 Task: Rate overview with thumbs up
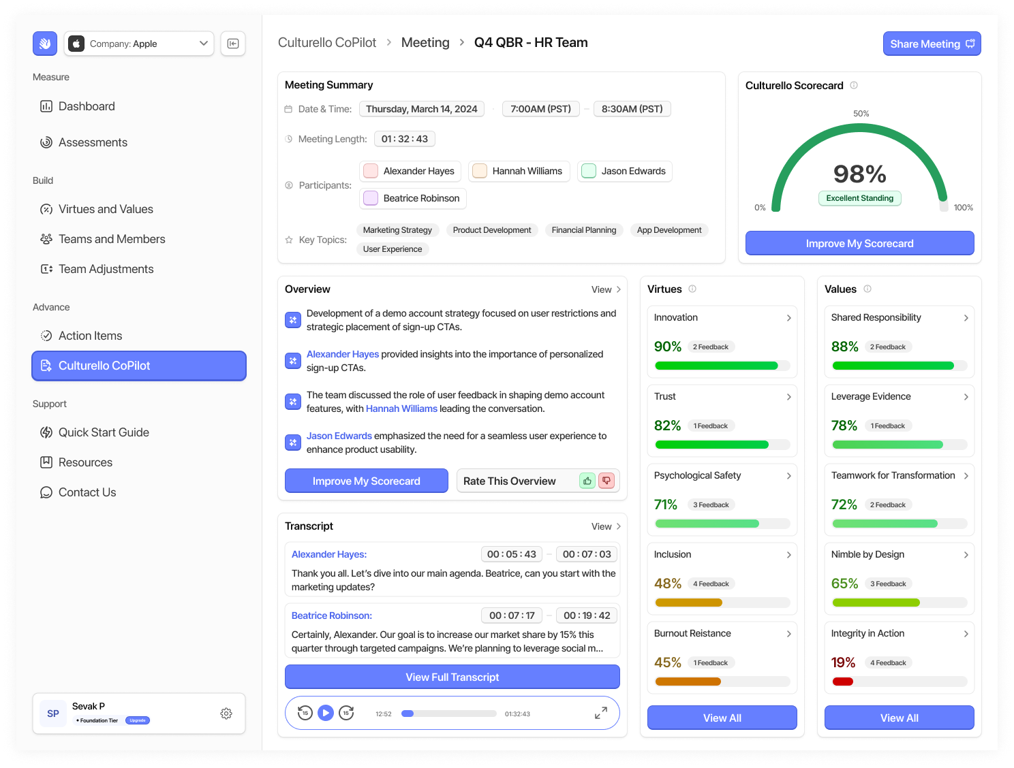pyautogui.click(x=587, y=481)
